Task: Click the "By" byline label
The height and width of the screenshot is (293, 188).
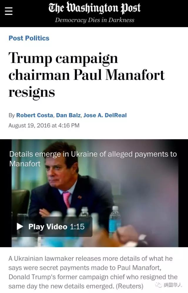Action: 11,115
